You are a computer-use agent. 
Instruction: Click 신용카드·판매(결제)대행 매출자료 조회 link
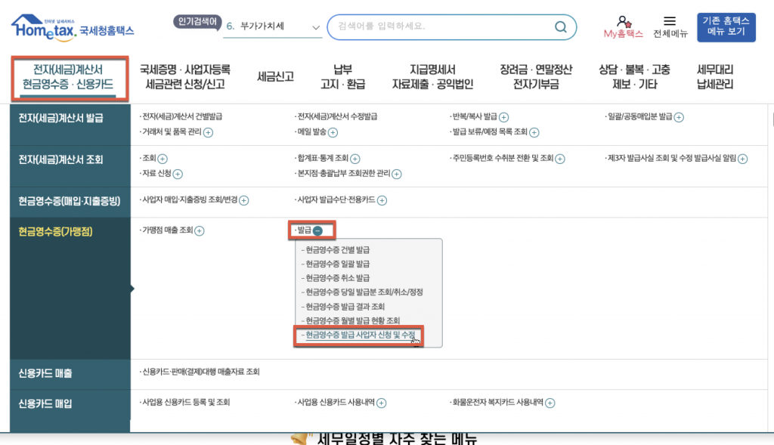(x=200, y=372)
